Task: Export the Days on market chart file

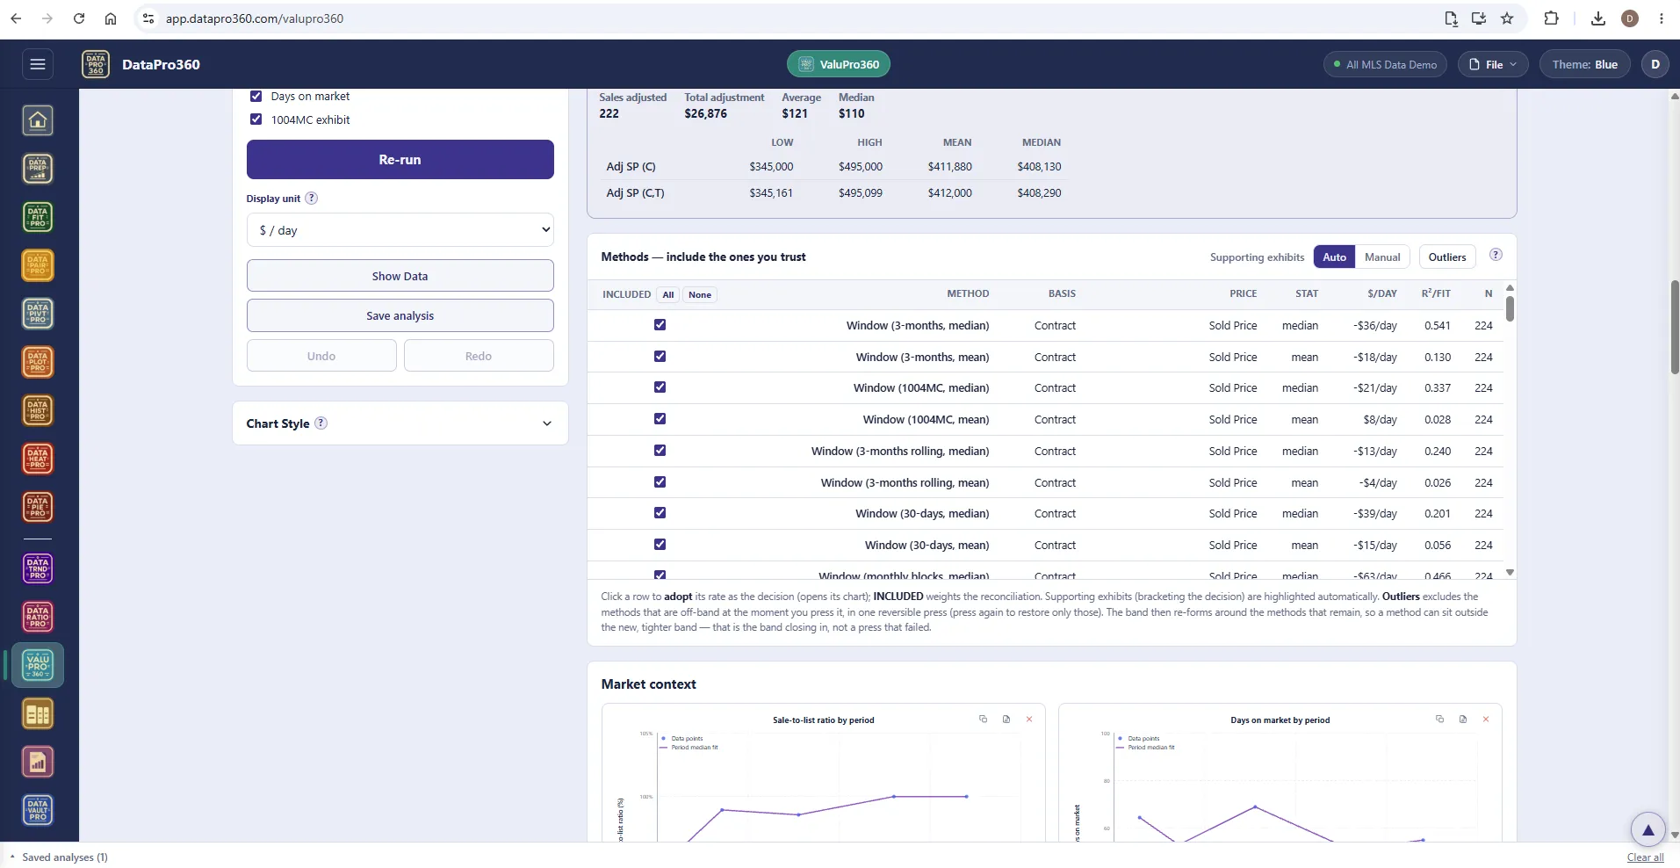Action: click(x=1463, y=719)
